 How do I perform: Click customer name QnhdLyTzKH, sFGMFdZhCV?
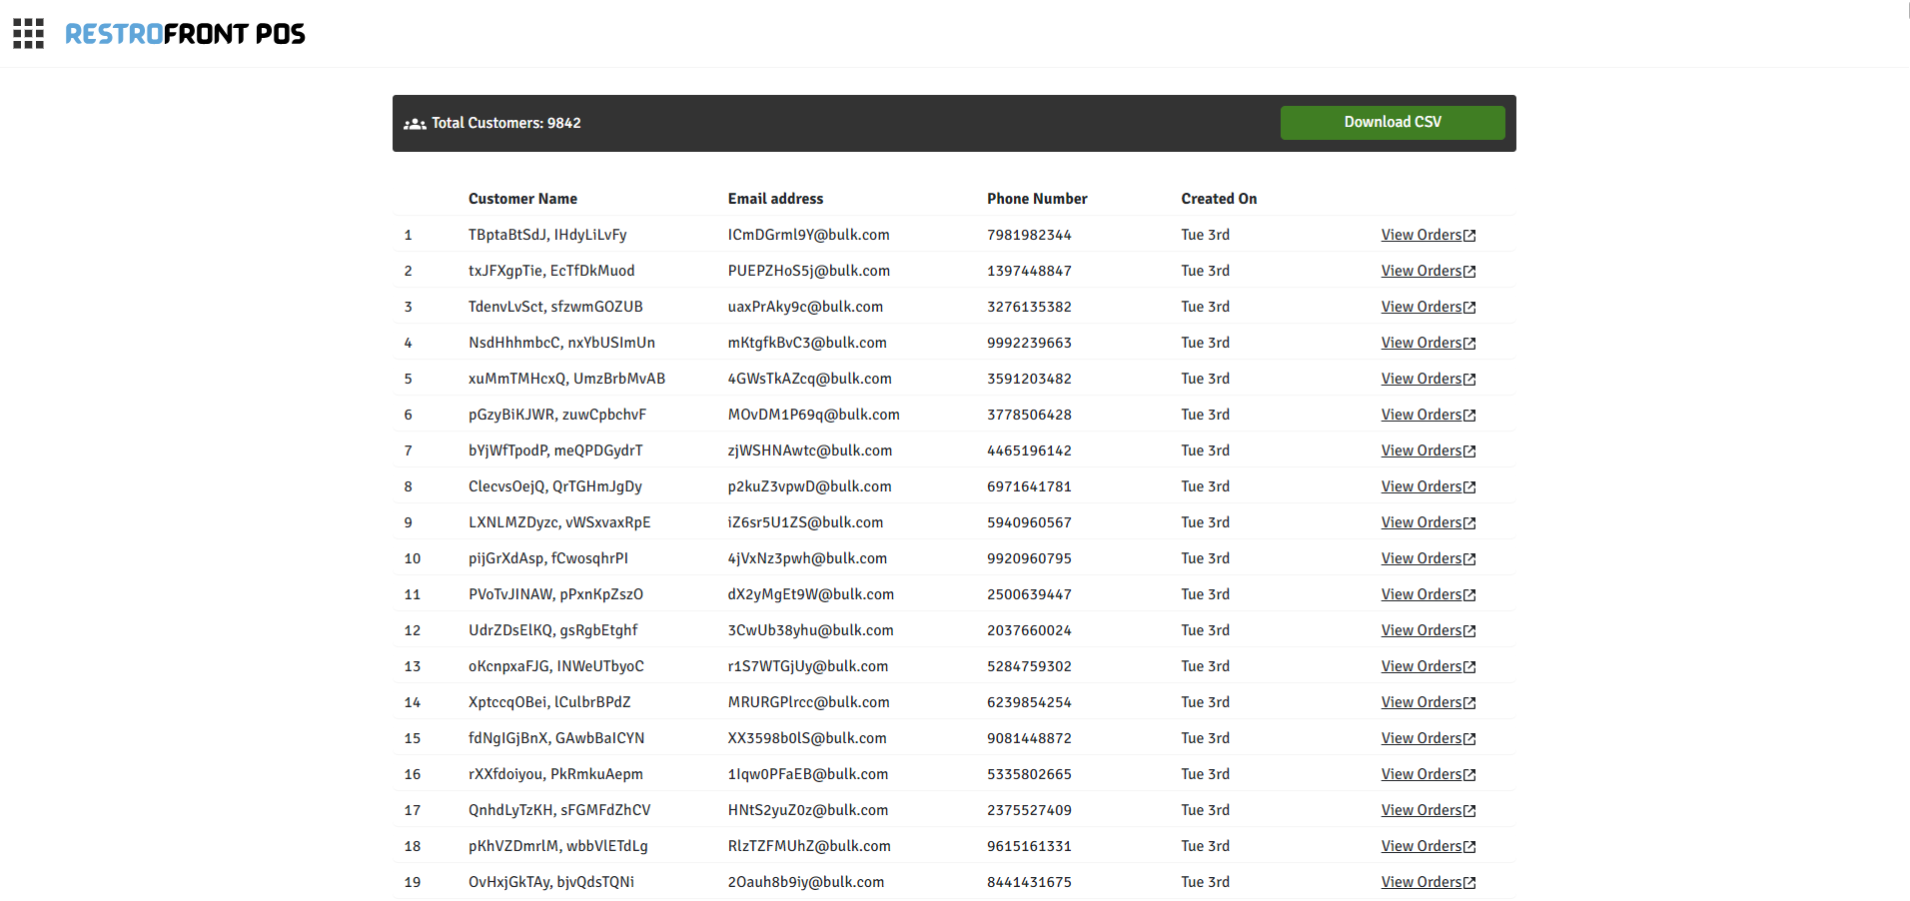(x=559, y=810)
